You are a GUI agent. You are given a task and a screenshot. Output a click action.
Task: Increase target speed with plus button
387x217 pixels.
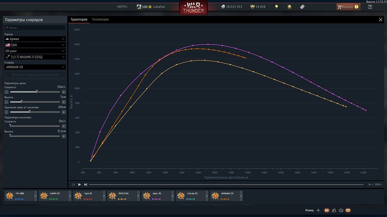click(x=63, y=92)
